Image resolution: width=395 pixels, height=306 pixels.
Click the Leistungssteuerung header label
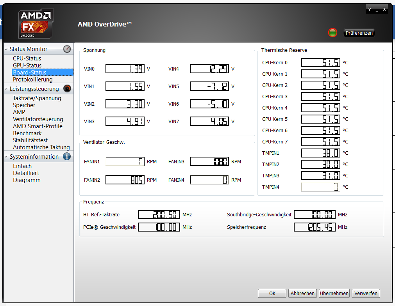[34, 89]
